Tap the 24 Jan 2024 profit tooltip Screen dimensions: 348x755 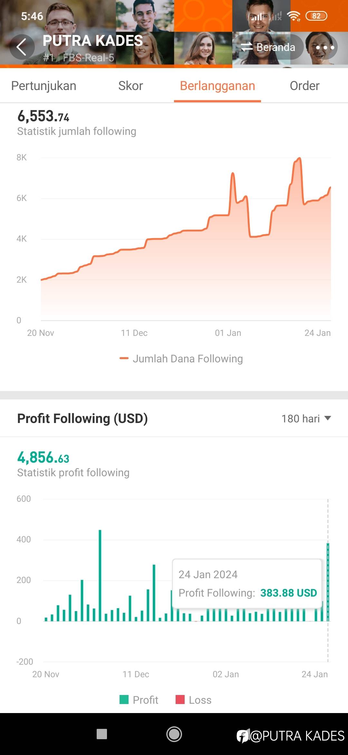pyautogui.click(x=247, y=584)
